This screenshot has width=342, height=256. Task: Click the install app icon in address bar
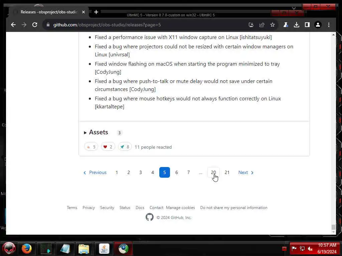tap(251, 25)
